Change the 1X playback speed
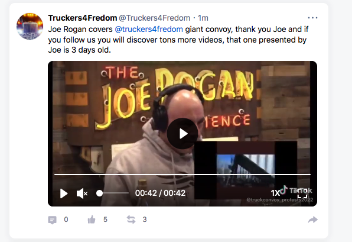Viewport: 352px width, 242px height. click(x=275, y=193)
